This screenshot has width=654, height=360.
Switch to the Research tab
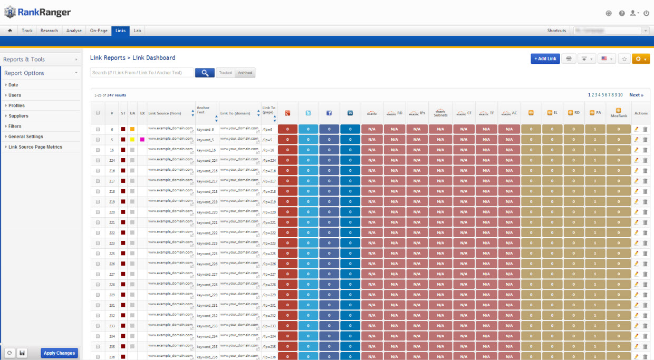click(x=49, y=31)
